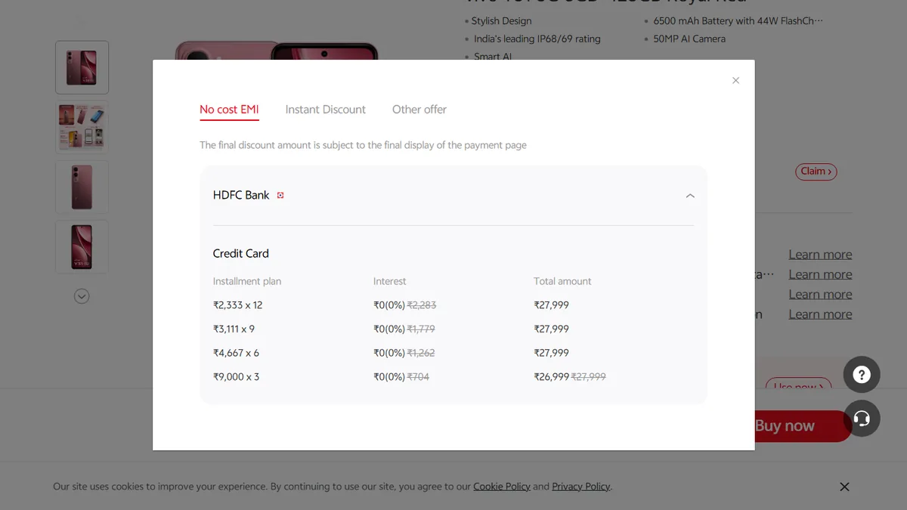Open the Other offer tab

(x=419, y=110)
